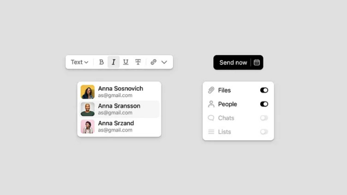Click the Files label
This screenshot has height=195, width=347.
click(224, 90)
